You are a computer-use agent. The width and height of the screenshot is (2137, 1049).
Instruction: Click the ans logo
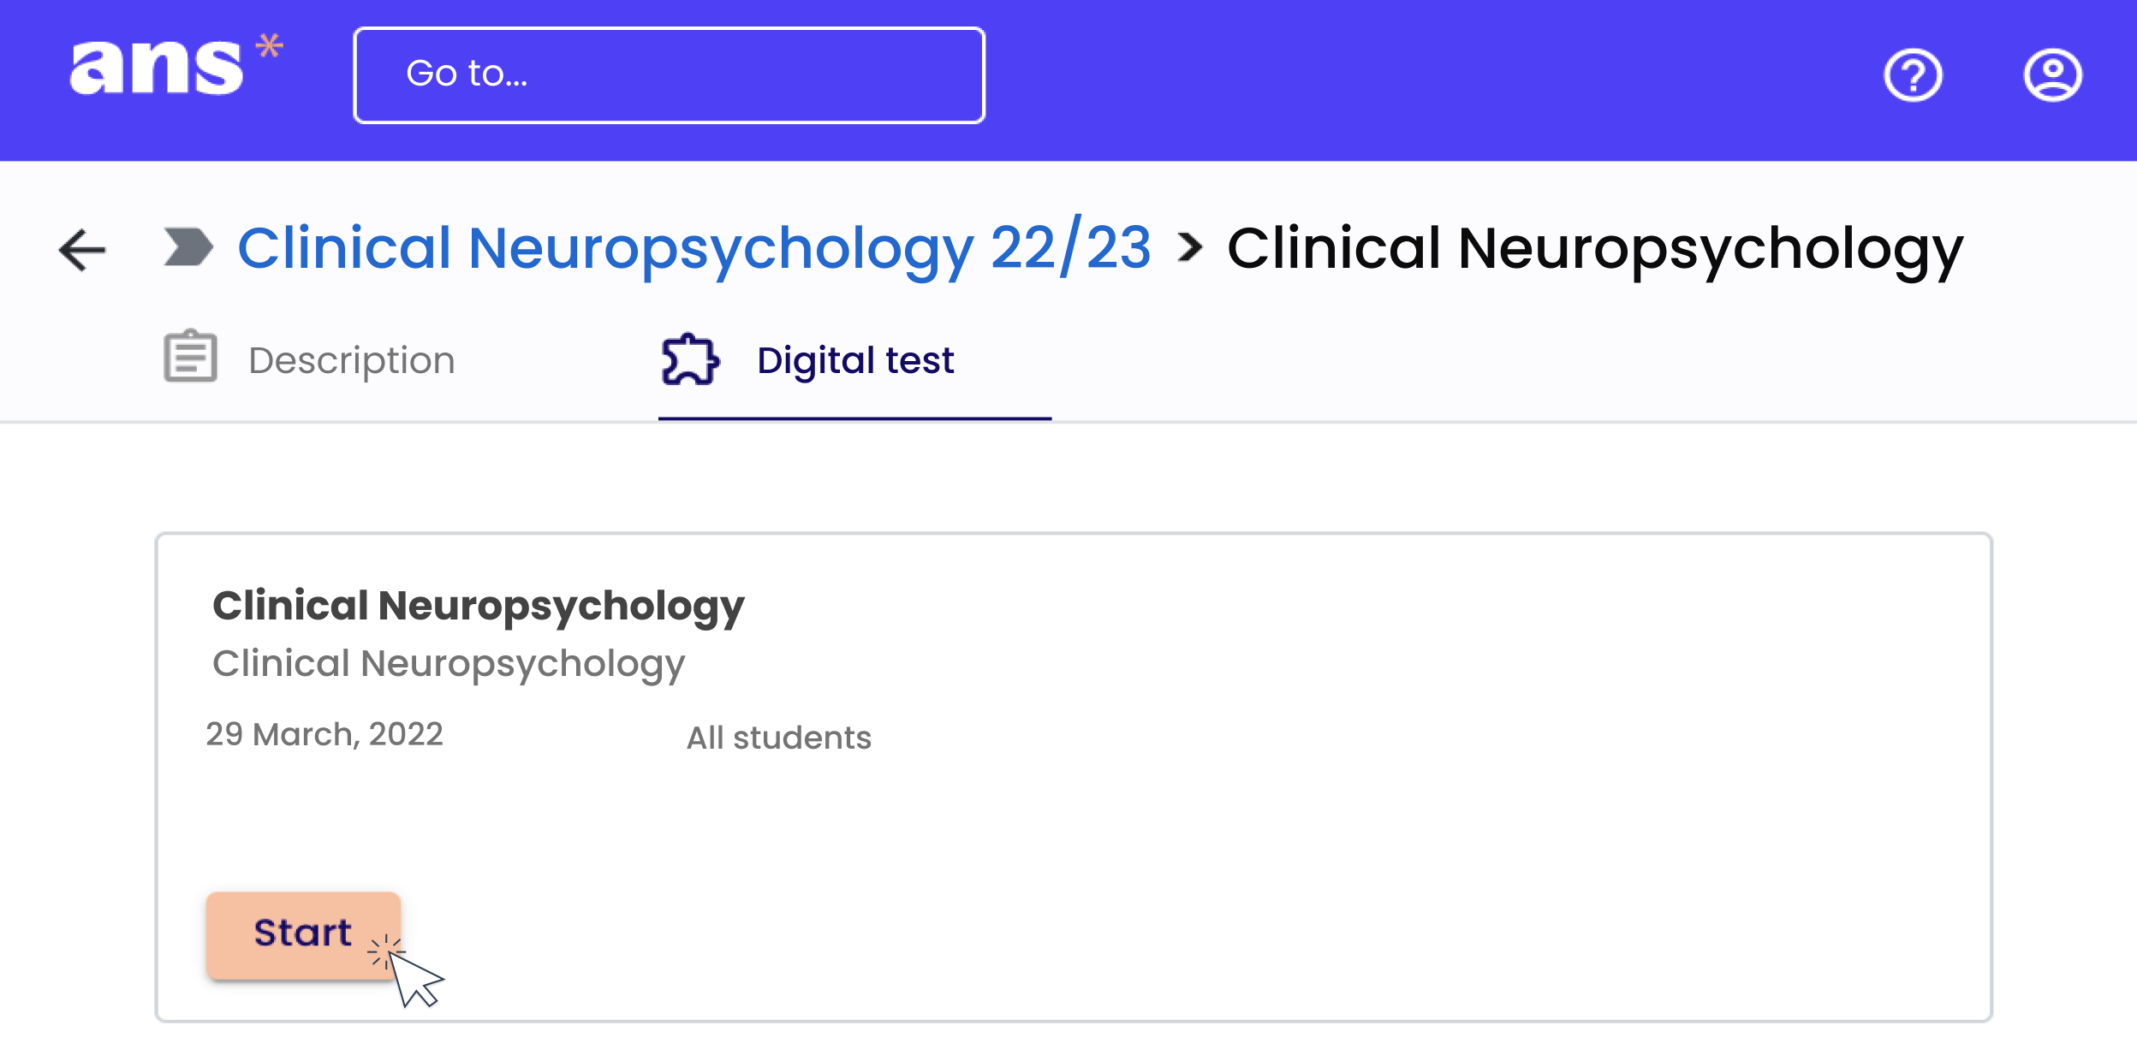click(x=157, y=68)
